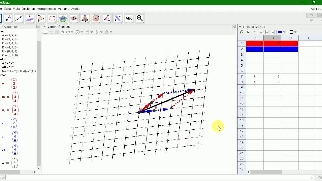322x181 pixels.
Task: Select the Reflect about plane tool
Action: 118,18
